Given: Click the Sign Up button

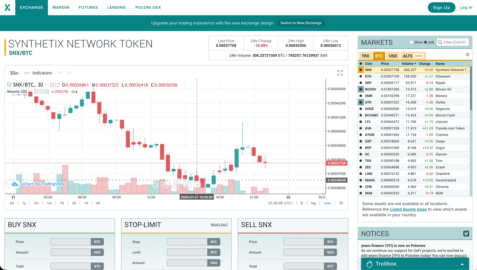Looking at the screenshot, I should pyautogui.click(x=441, y=8).
